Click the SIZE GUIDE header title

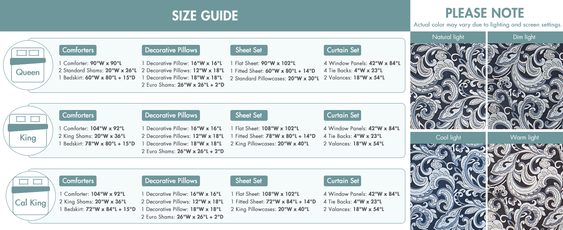pos(205,16)
